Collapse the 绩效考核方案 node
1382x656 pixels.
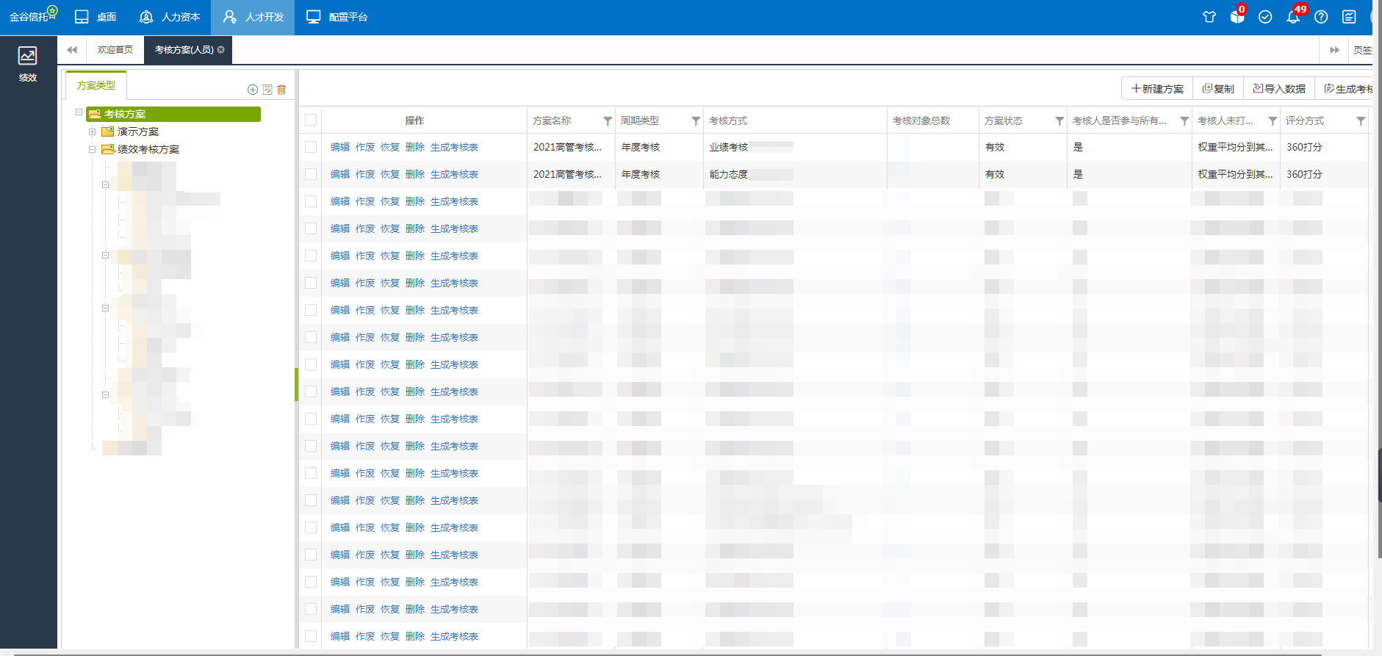click(x=92, y=149)
